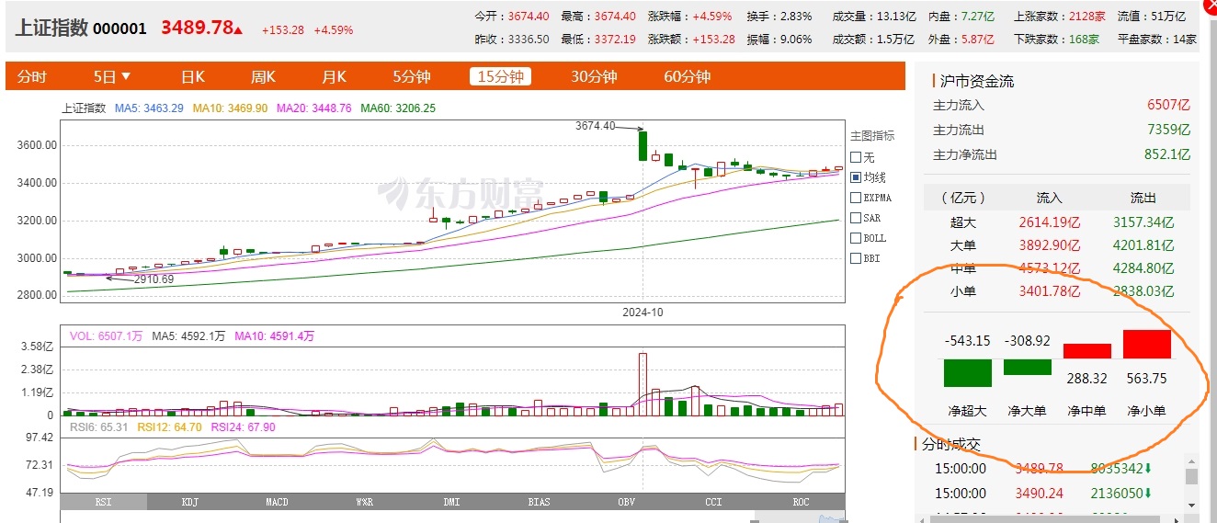Click the 3674.40 high-point chart label
Screen dimensions: 1217x523
pos(595,125)
